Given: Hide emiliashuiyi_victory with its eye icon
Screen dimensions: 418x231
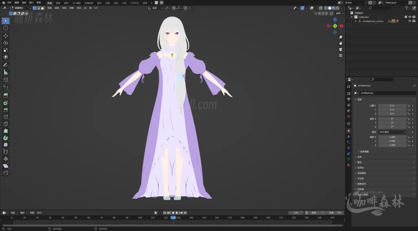Looking at the screenshot, I should click(410, 21).
